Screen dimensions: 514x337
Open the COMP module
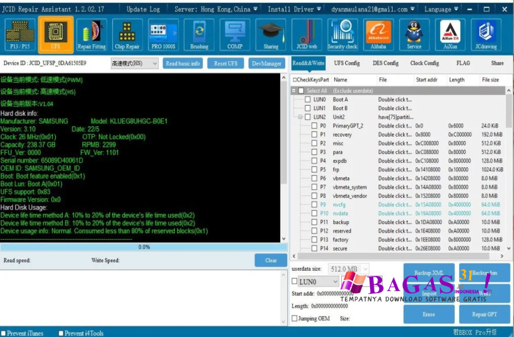pos(235,34)
